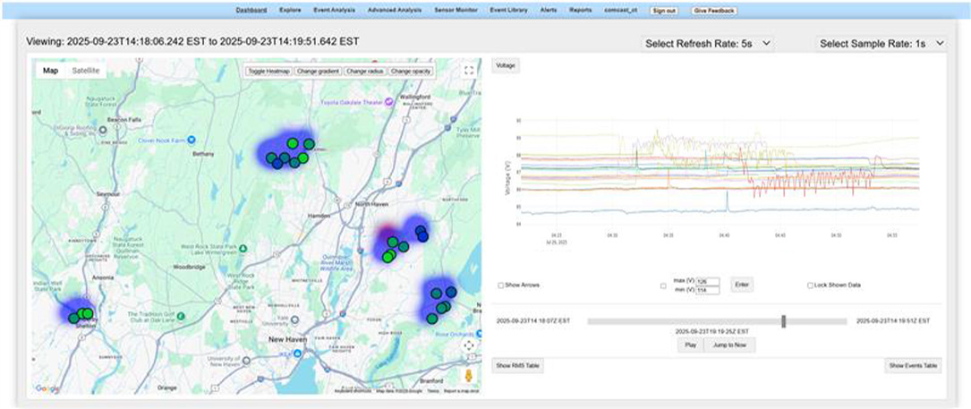
Task: Select the Tradition Golf Club marker
Action: [182, 315]
